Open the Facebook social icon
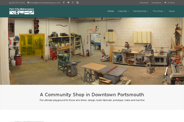184x122 pixels. coord(64,2)
